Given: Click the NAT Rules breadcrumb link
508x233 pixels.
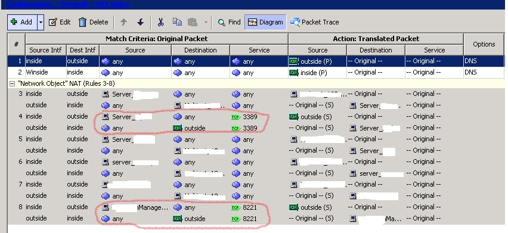Looking at the screenshot, I should 112,4.
